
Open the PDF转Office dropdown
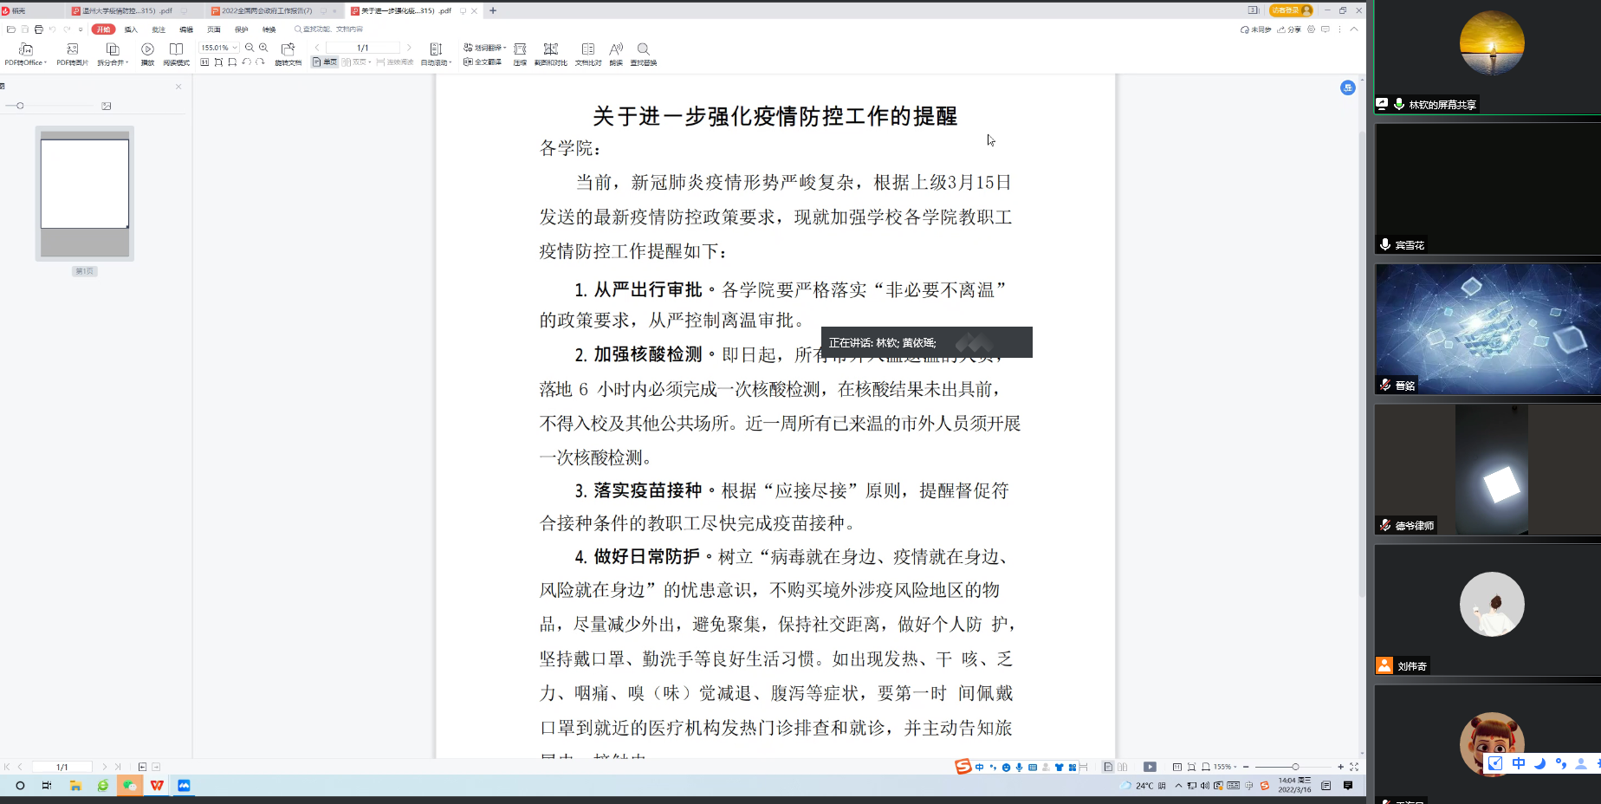coord(26,62)
